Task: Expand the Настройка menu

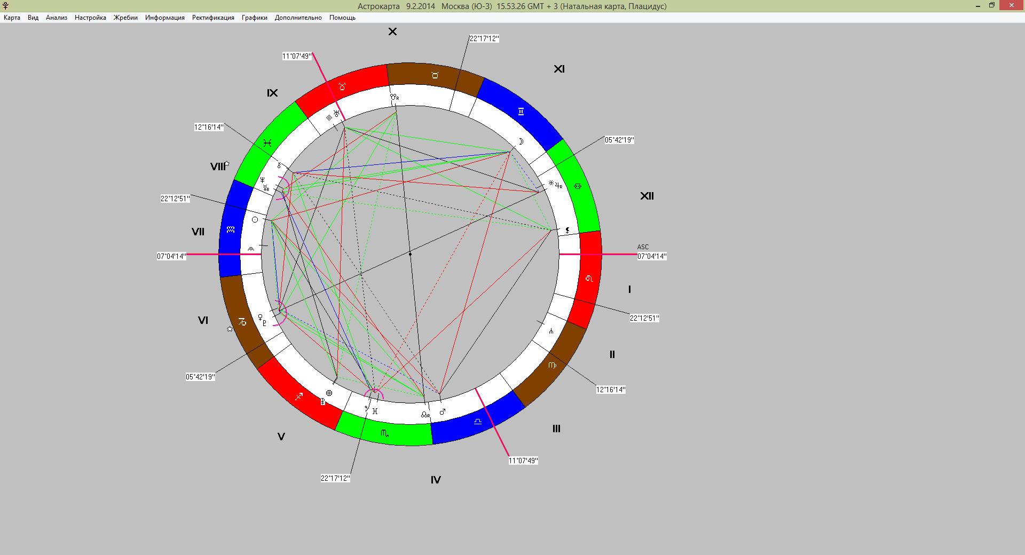Action: click(x=90, y=18)
